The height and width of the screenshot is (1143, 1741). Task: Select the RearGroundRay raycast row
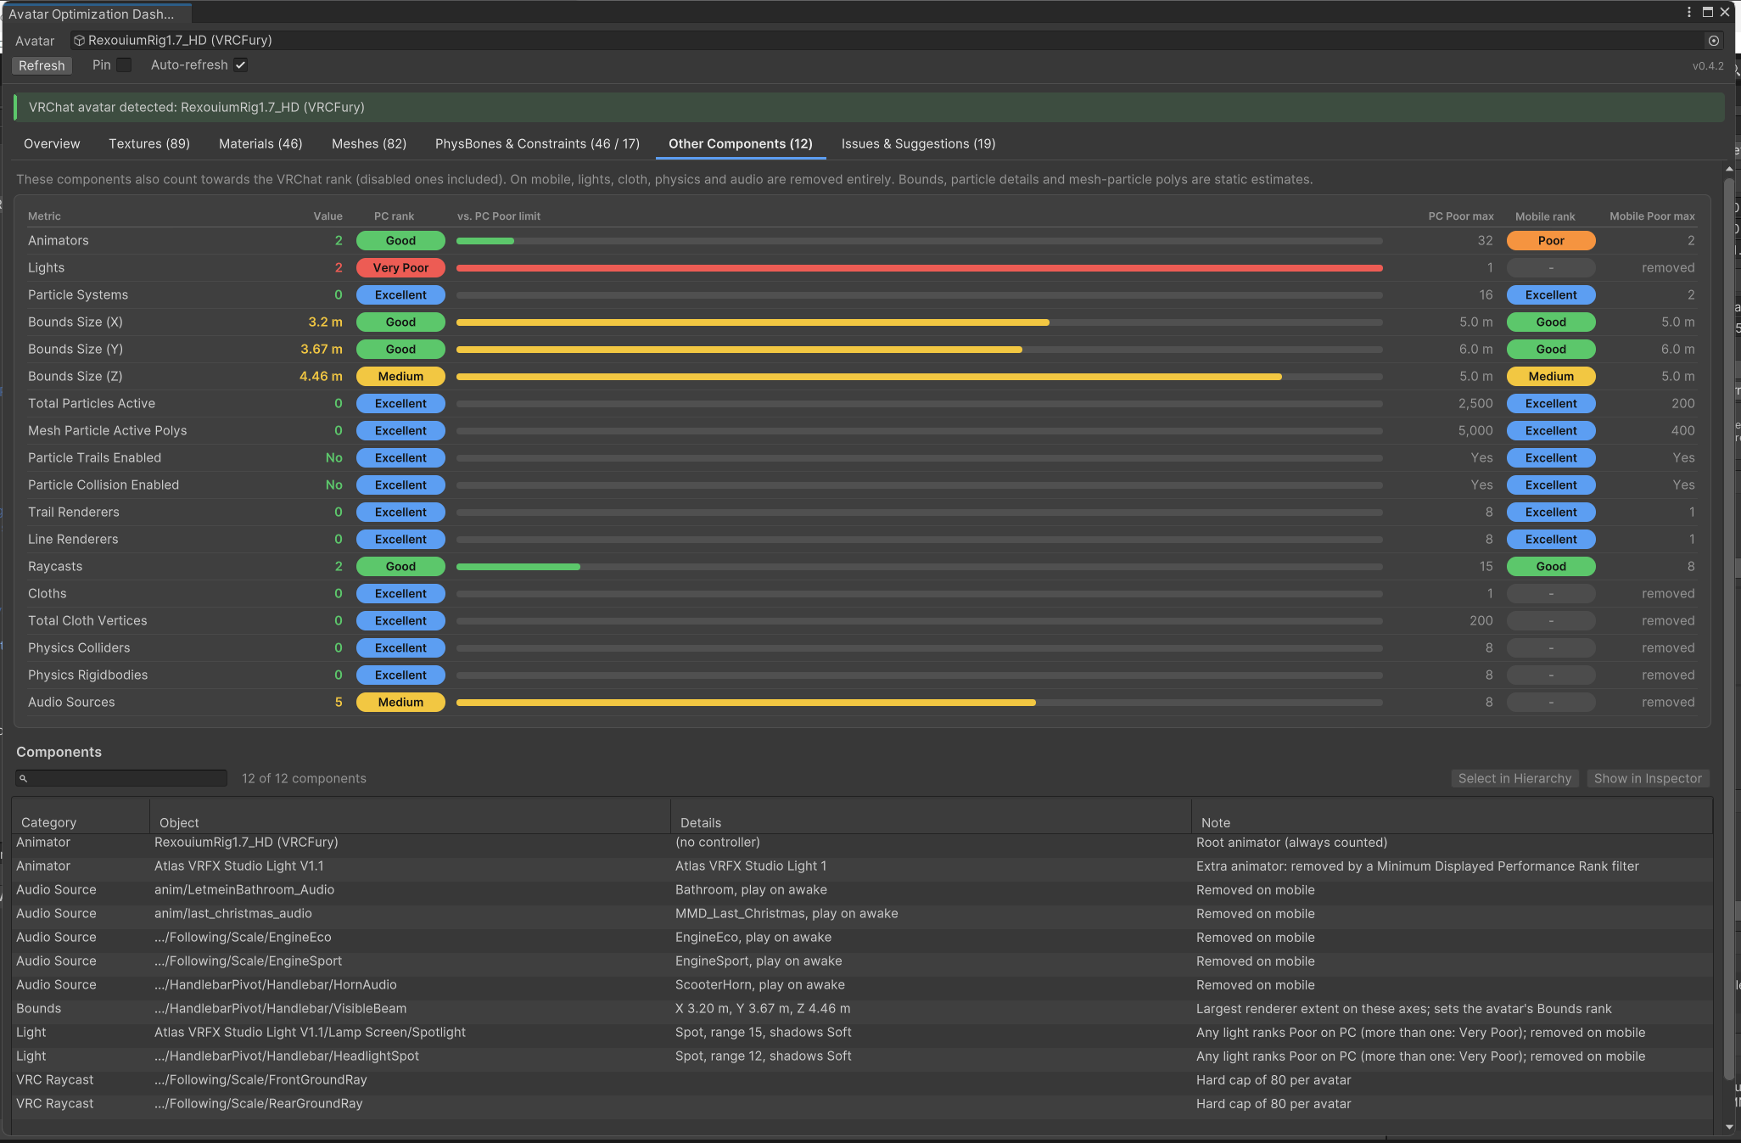tap(862, 1104)
